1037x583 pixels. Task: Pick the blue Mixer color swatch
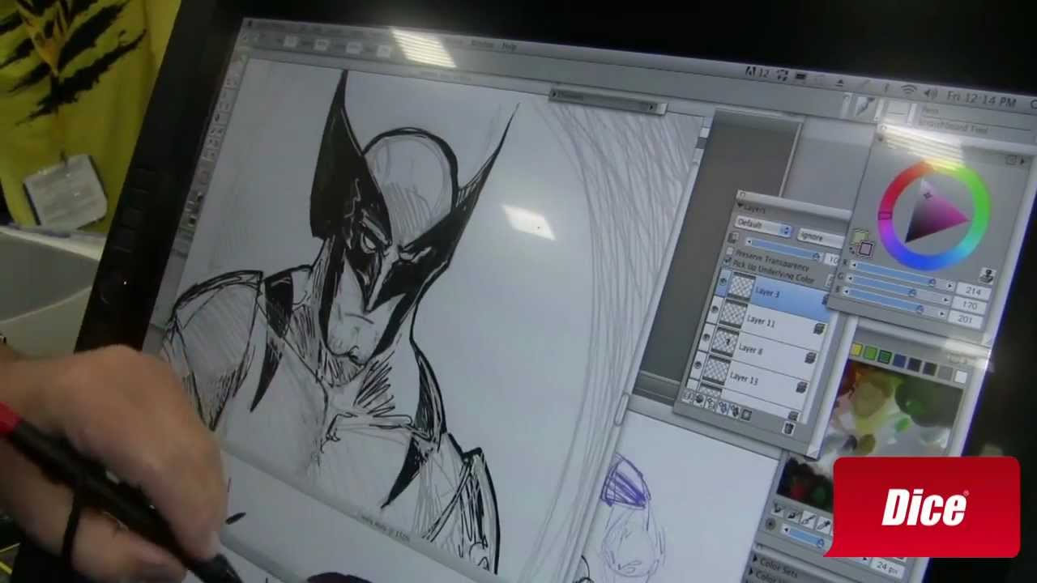pos(899,361)
